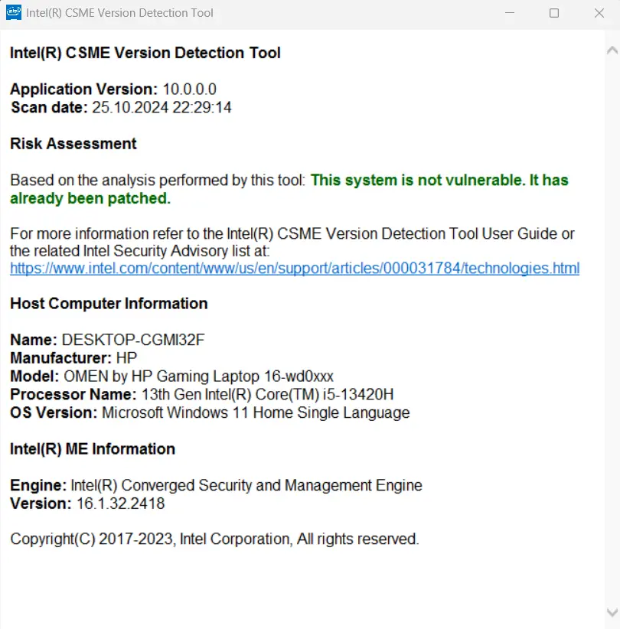Click the Manufacturer value HP
Screen dimensions: 620x629
pyautogui.click(x=126, y=358)
